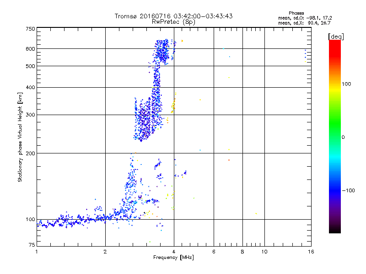Screen dimensions: 366x274
Task: Click the x-axis tick label "16"
Action: point(311,252)
